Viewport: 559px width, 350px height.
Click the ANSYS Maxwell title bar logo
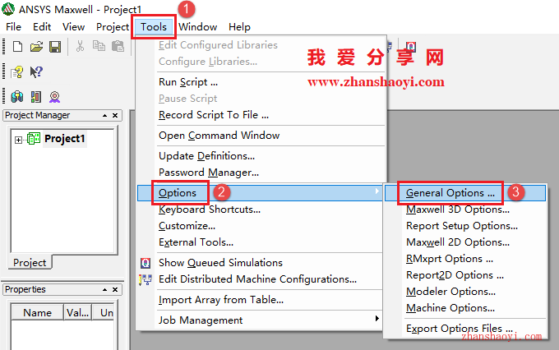[8, 9]
